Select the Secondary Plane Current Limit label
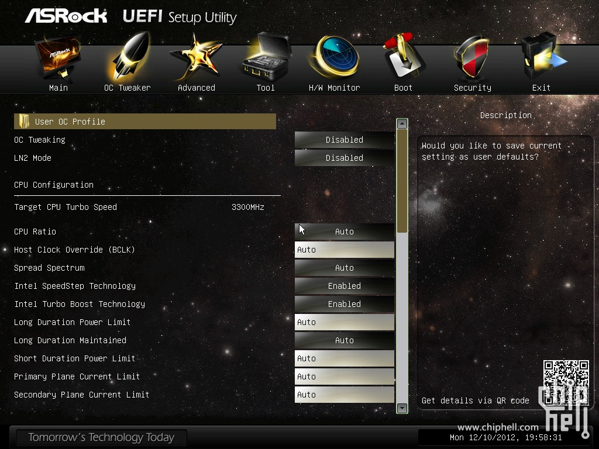This screenshot has height=449, width=599. pyautogui.click(x=81, y=395)
